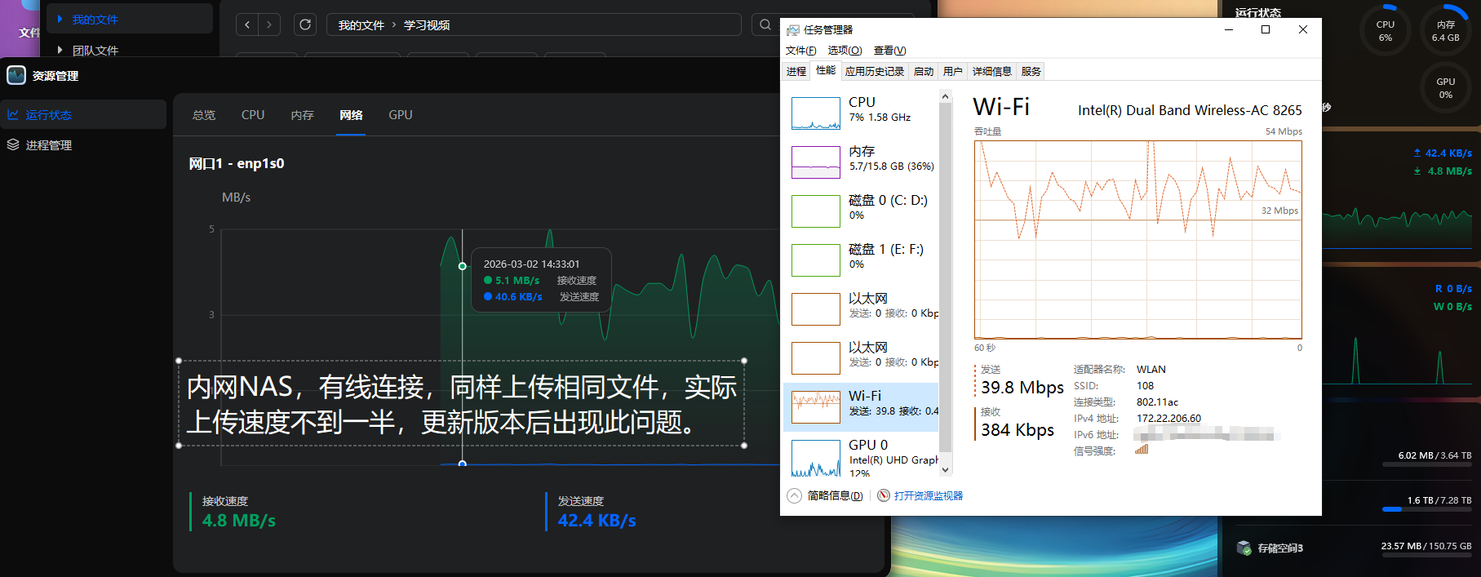Click the refresh icon in file manager
Viewport: 1481px width, 577px height.
pos(305,24)
